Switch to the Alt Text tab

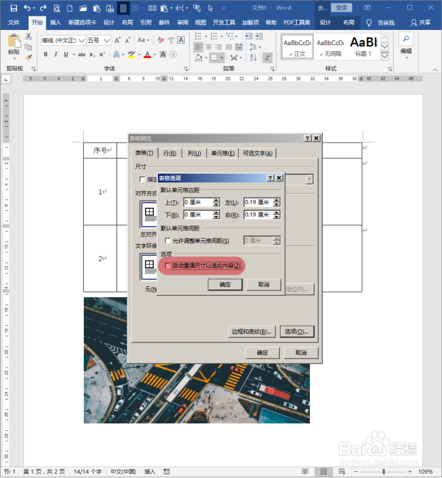coord(257,153)
